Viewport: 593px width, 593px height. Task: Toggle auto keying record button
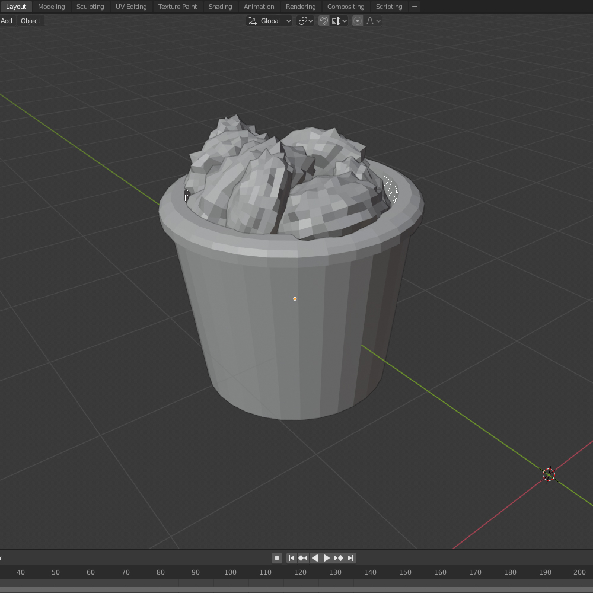(277, 558)
